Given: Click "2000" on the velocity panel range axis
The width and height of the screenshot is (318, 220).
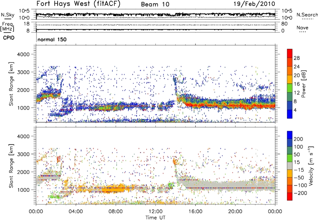Looking at the screenshot, I should (x=23, y=172).
